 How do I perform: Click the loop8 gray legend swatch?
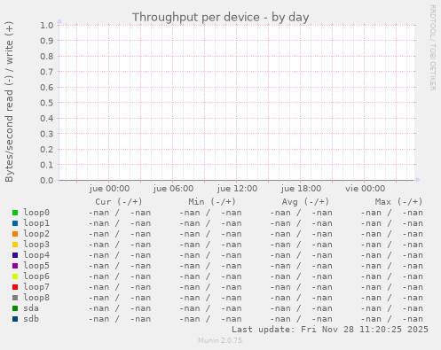coord(15,298)
